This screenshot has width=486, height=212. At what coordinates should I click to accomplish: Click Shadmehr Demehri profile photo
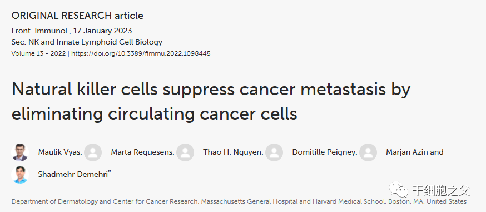20,175
